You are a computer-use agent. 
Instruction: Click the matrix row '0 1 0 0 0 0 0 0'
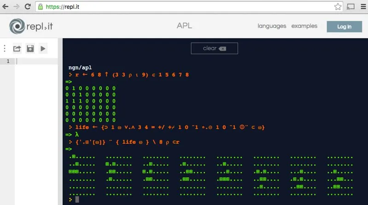pyautogui.click(x=90, y=88)
